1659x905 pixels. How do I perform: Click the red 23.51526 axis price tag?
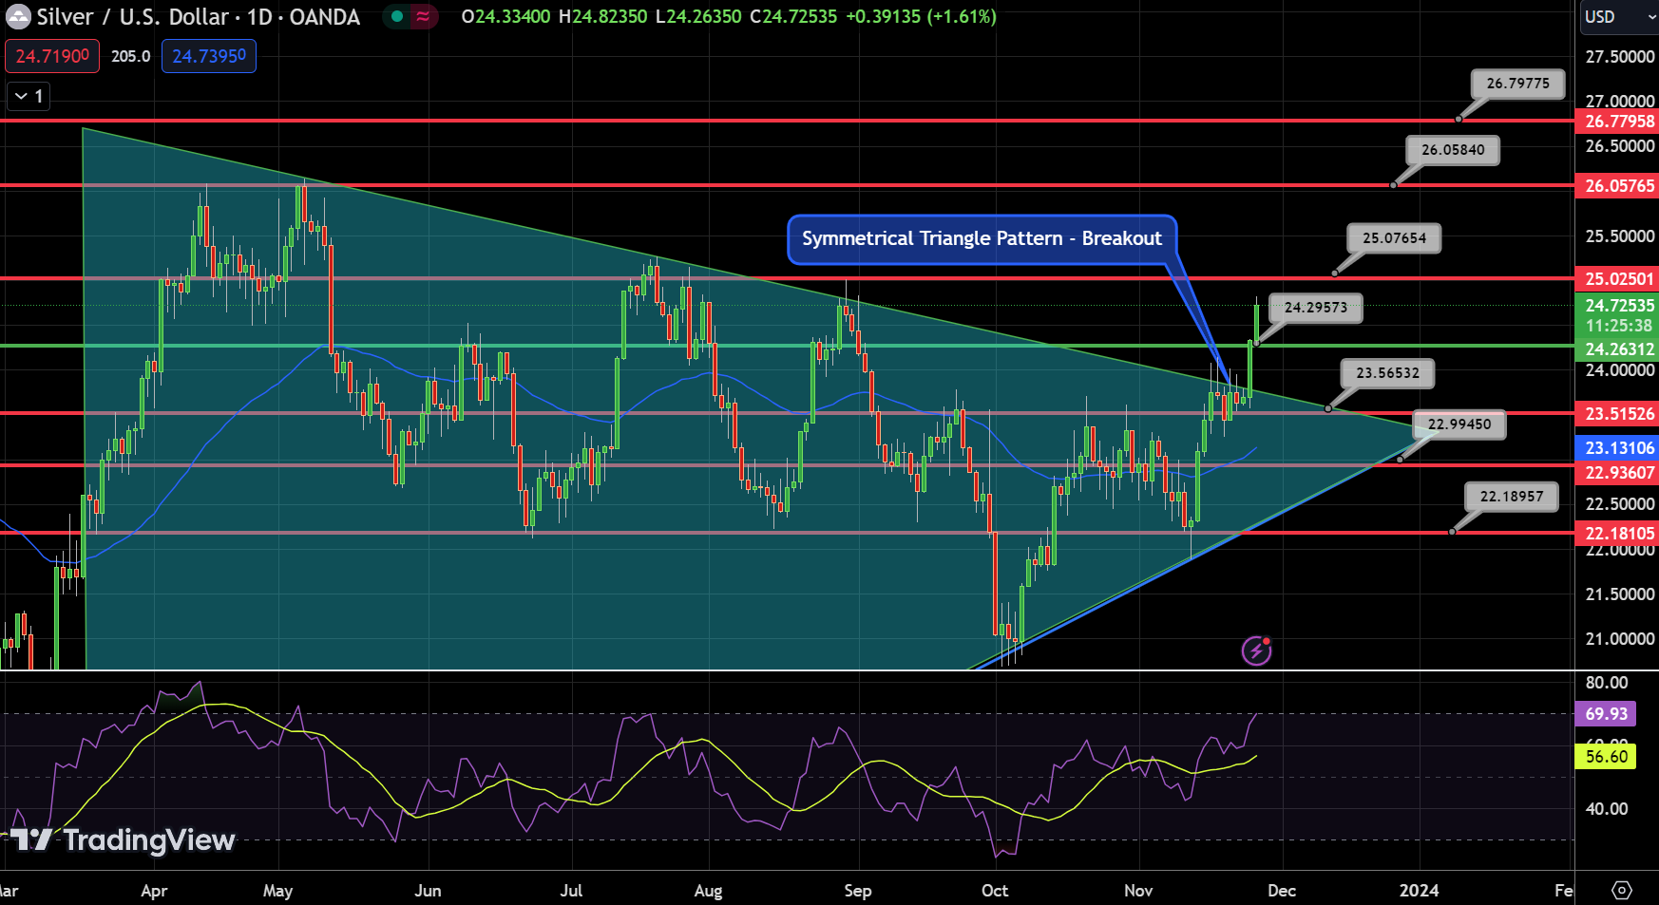[1617, 414]
